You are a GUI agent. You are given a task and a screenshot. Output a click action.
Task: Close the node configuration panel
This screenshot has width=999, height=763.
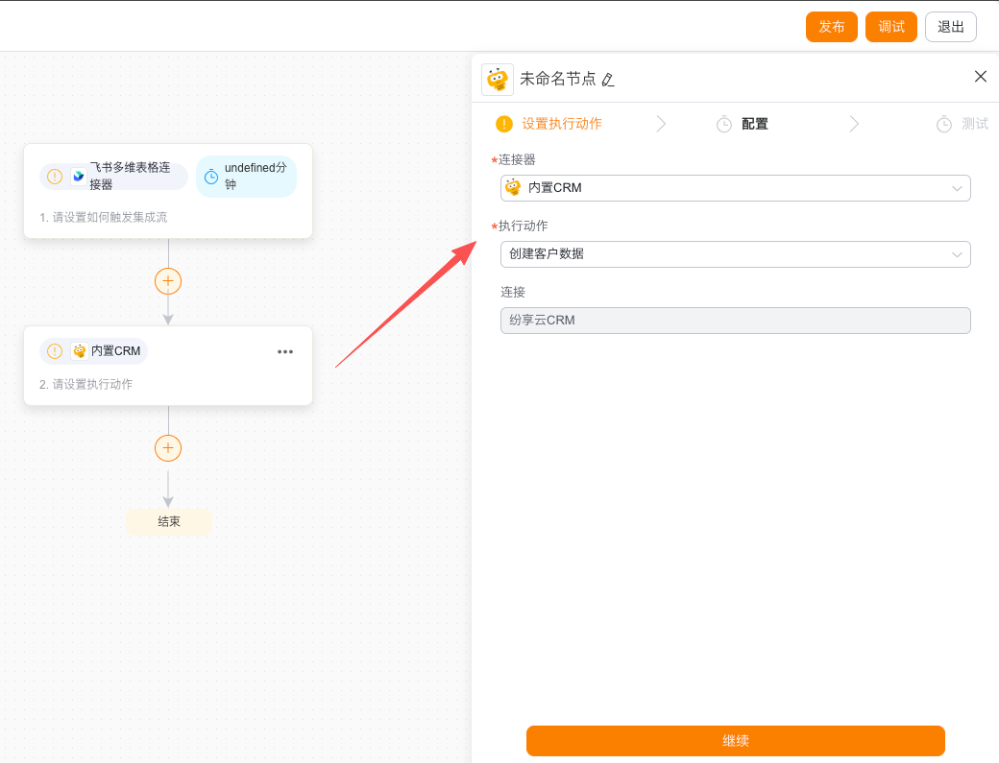981,77
